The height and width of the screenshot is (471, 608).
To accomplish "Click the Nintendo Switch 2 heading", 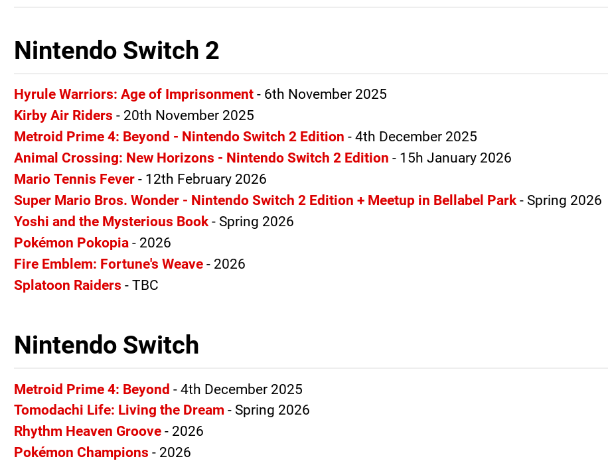I will click(x=116, y=51).
